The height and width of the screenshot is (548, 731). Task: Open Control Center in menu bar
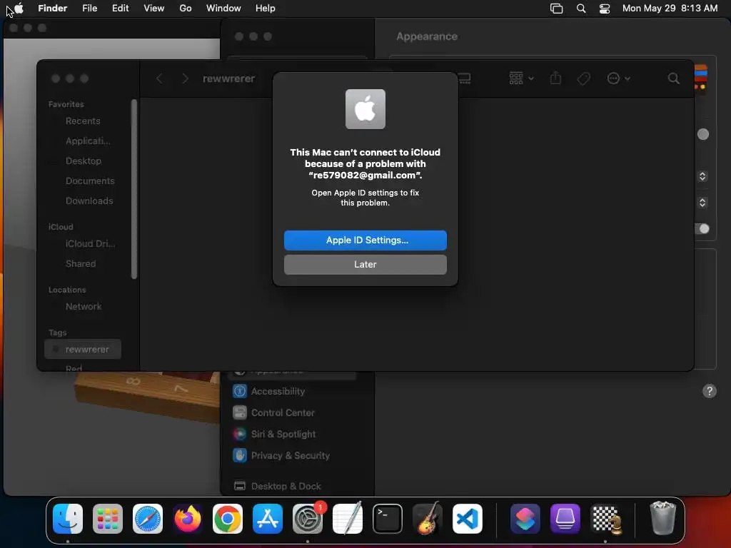point(604,8)
